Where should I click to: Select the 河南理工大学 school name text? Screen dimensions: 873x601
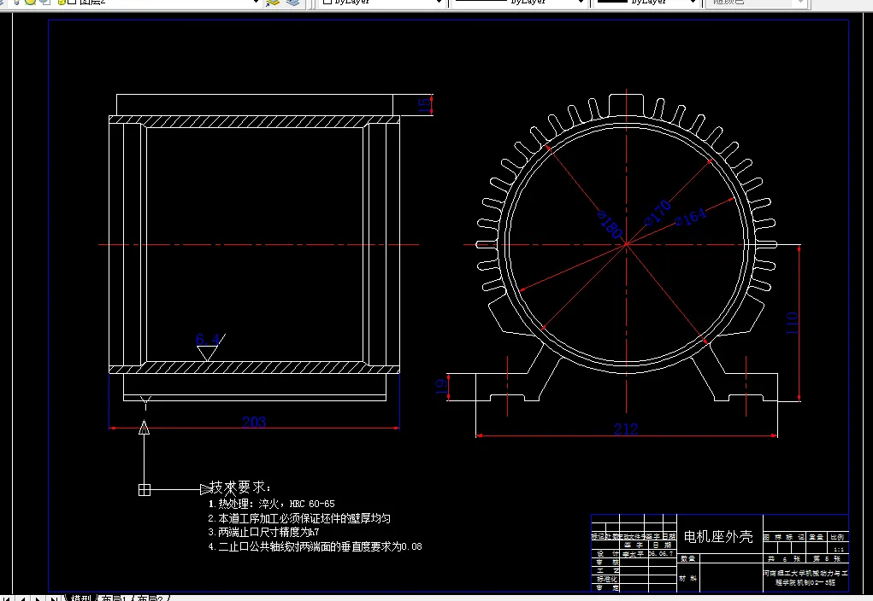(805, 578)
